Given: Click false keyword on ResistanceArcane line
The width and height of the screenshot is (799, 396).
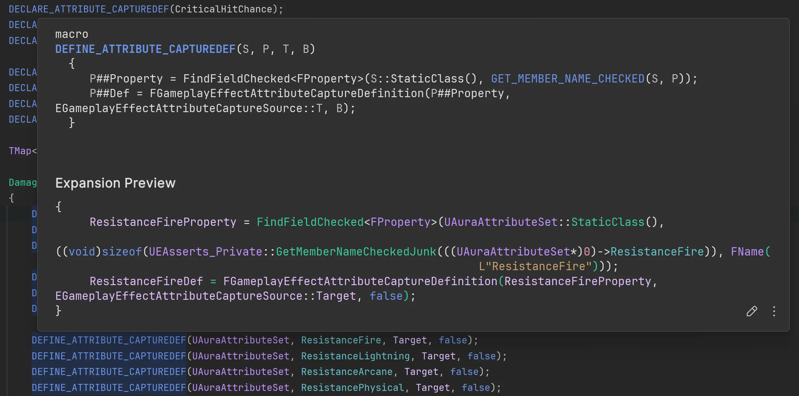Looking at the screenshot, I should tap(464, 372).
